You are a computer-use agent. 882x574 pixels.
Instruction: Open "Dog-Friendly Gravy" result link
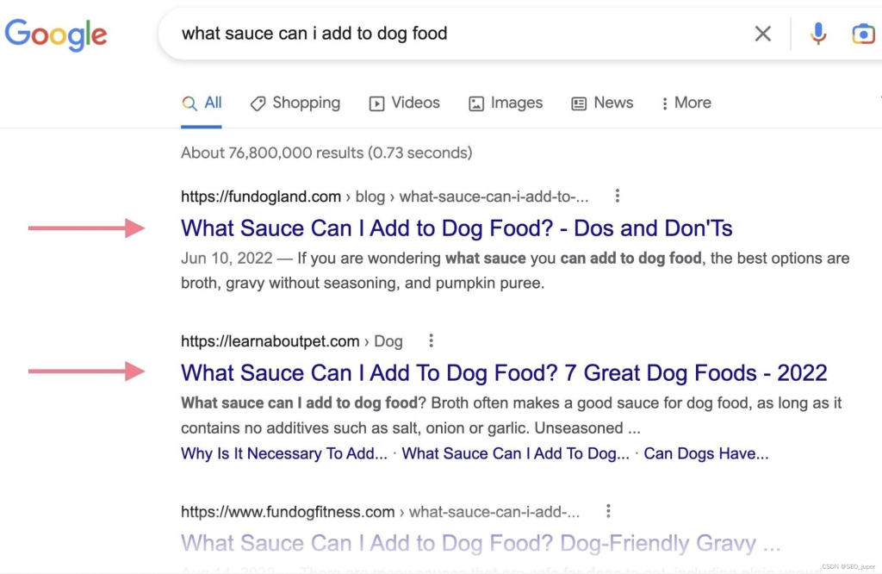481,543
